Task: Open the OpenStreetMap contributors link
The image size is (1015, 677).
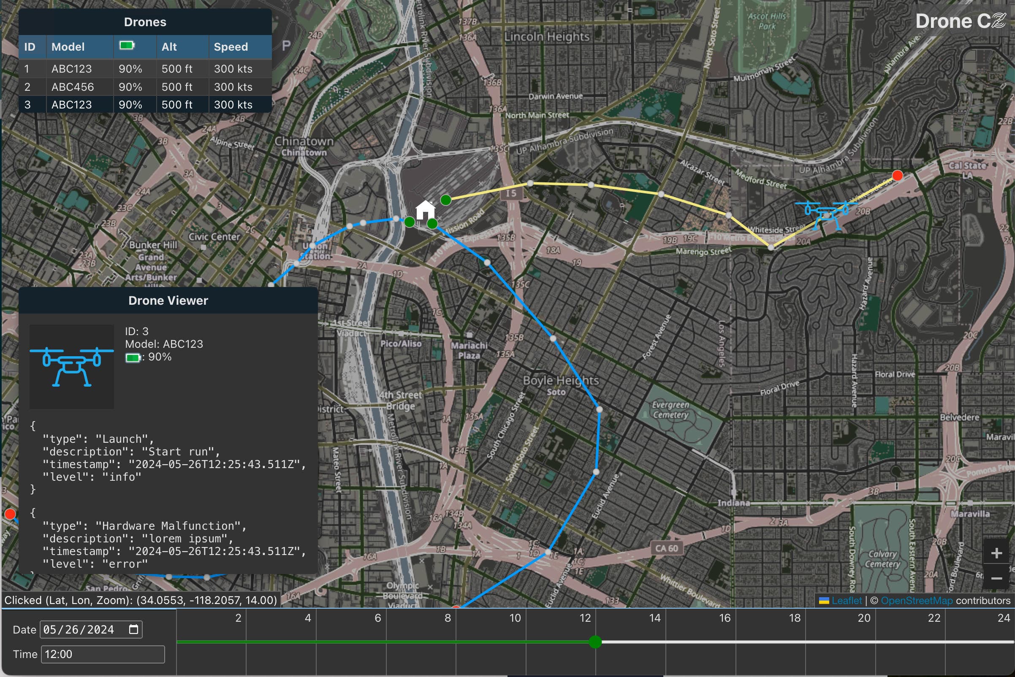Action: click(x=917, y=600)
